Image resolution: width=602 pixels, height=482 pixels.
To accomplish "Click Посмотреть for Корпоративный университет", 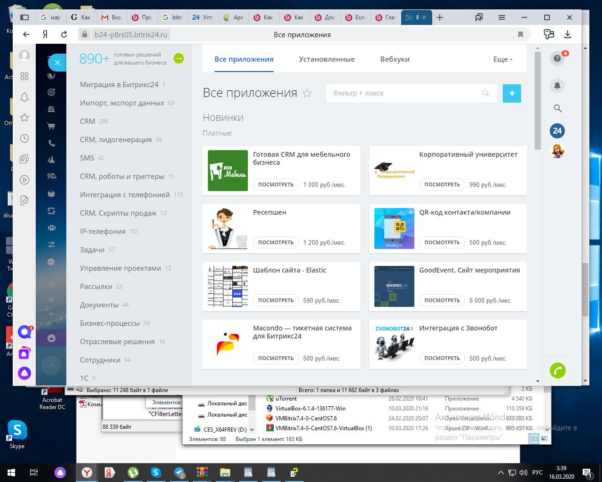I will click(x=442, y=185).
